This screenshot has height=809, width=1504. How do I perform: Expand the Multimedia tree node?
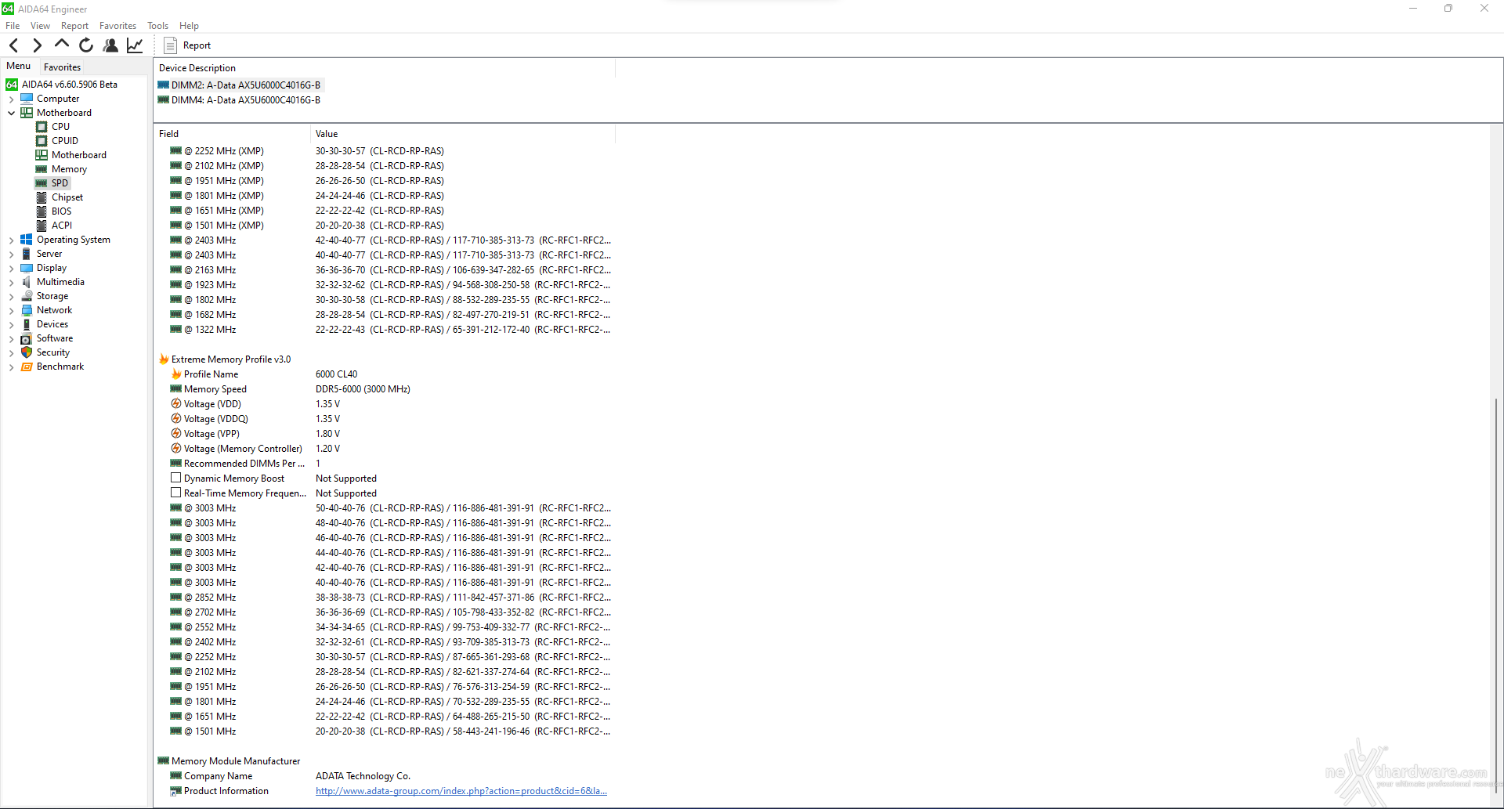[11, 283]
